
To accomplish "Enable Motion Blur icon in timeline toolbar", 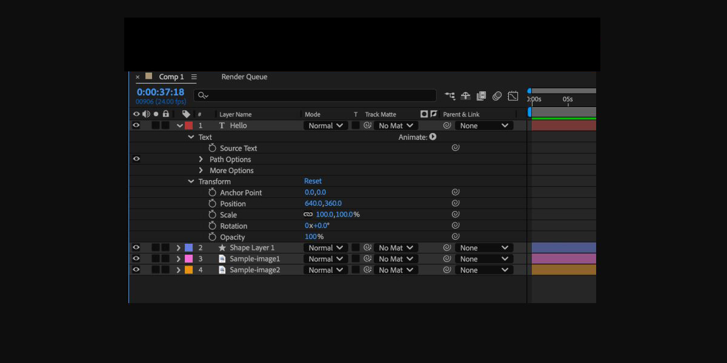I will pos(497,96).
